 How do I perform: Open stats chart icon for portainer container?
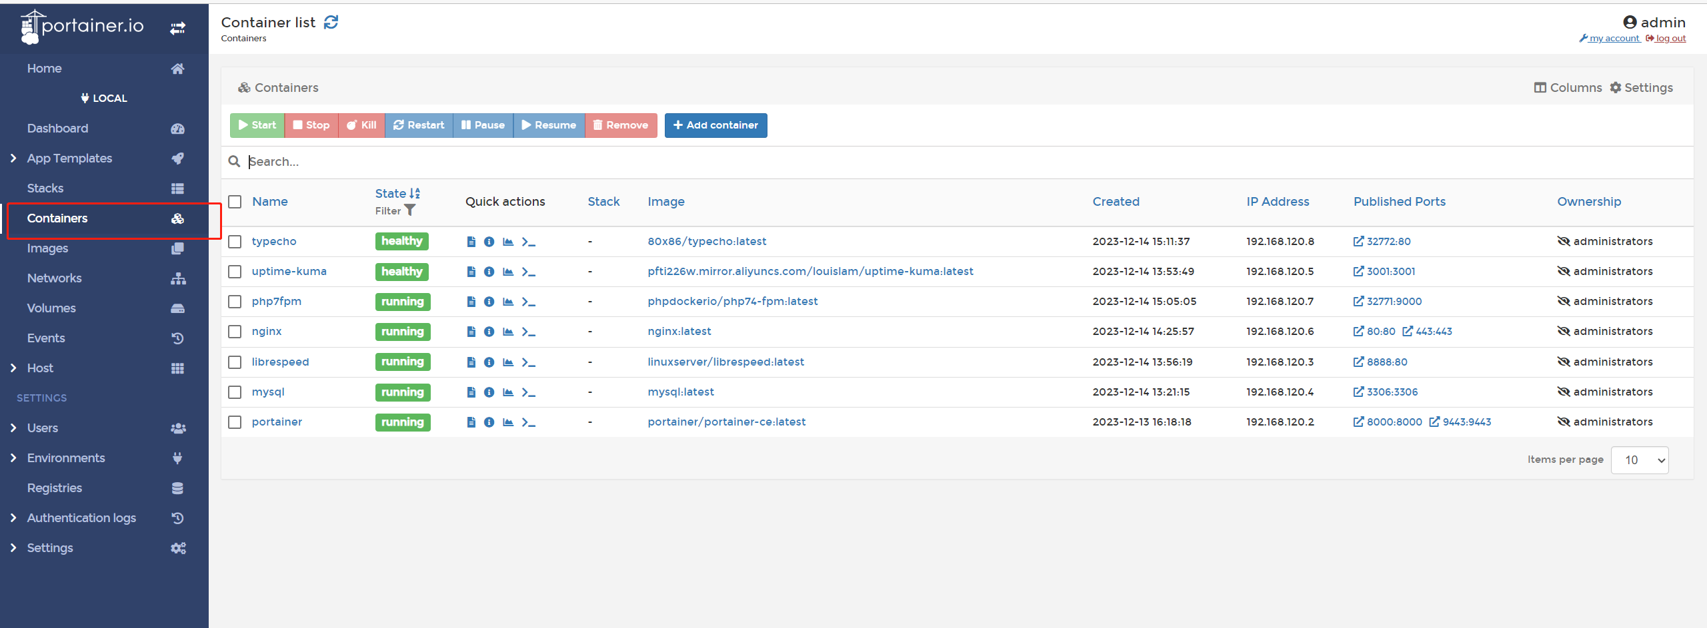[508, 422]
